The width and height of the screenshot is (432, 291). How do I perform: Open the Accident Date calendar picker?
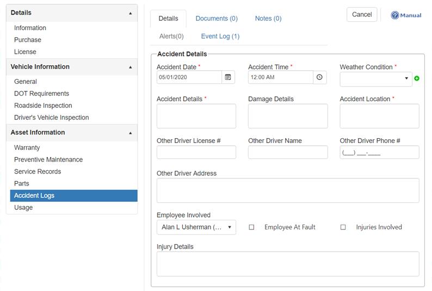point(228,77)
